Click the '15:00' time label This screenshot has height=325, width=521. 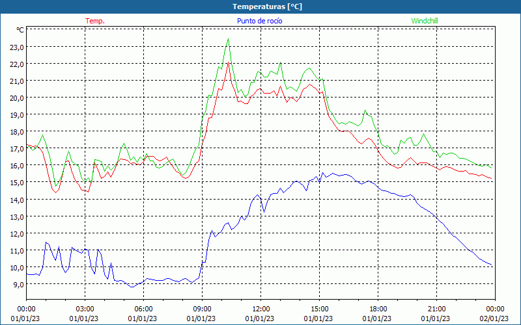click(x=319, y=309)
